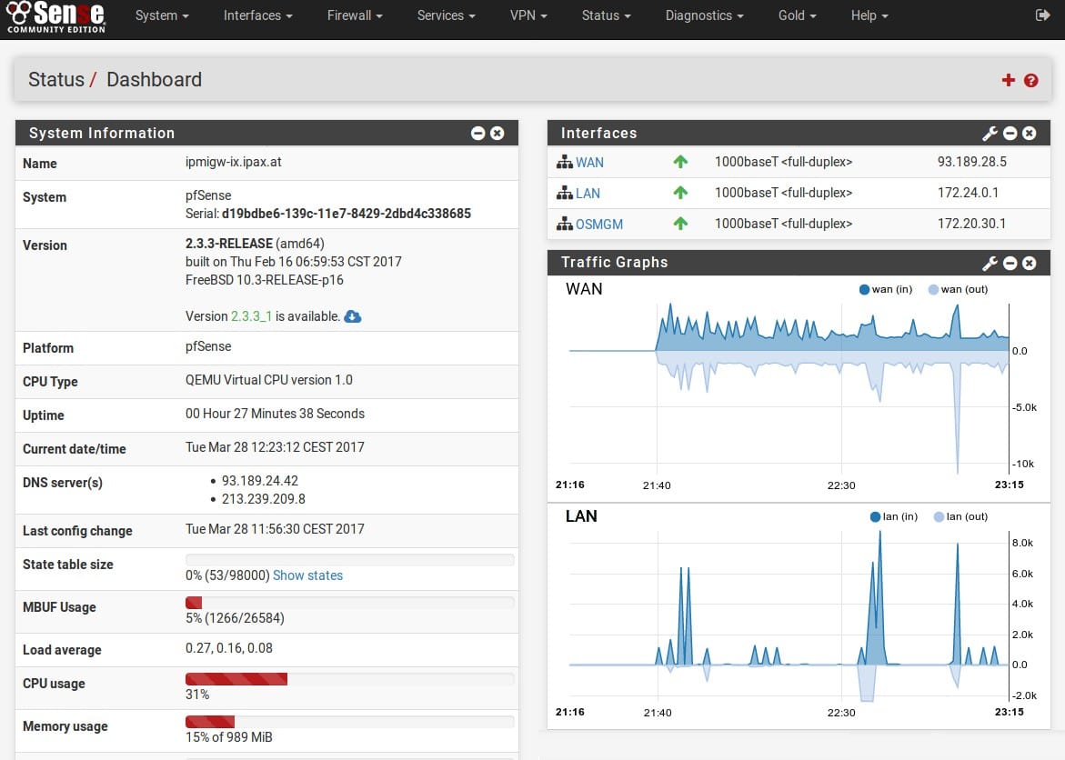Open Interfaces widget wrench settings
The width and height of the screenshot is (1065, 760).
pyautogui.click(x=990, y=133)
